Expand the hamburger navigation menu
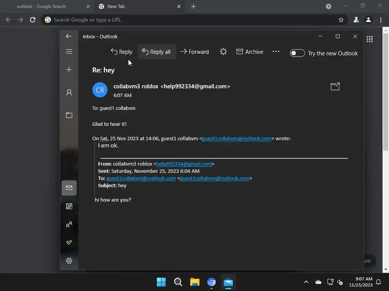The image size is (389, 291). (x=69, y=52)
